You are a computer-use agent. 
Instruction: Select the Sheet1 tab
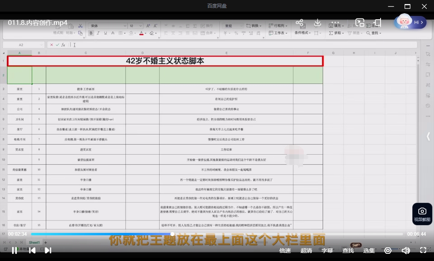34,243
